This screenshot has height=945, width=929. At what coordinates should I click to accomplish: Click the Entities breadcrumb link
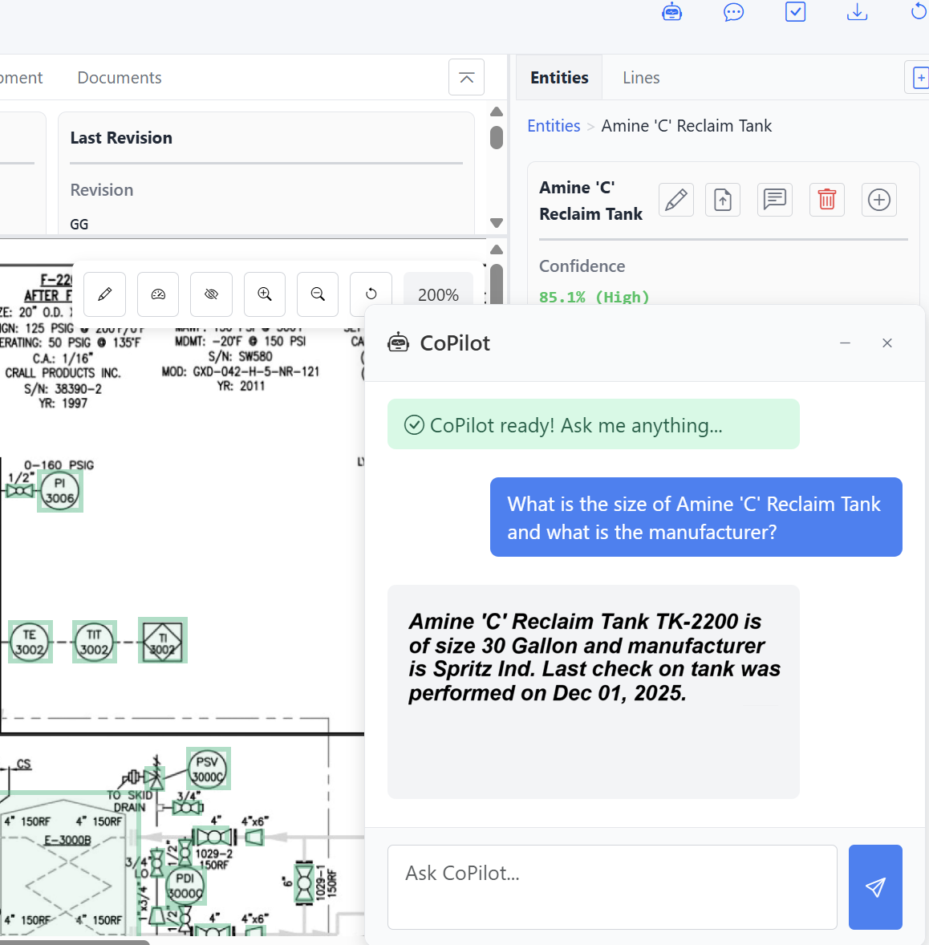(554, 126)
